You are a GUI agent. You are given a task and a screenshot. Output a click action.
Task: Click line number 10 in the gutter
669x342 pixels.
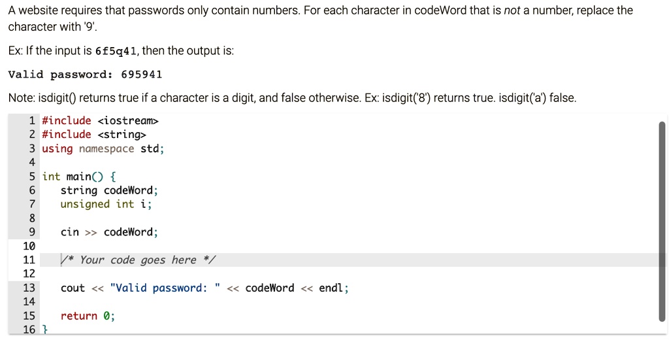point(29,247)
